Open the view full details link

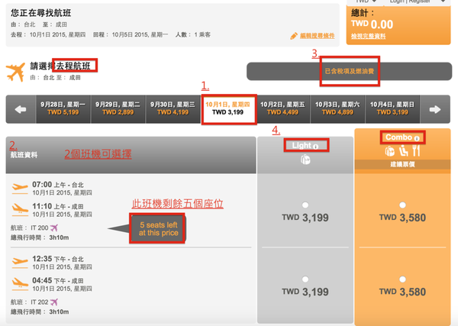click(369, 36)
